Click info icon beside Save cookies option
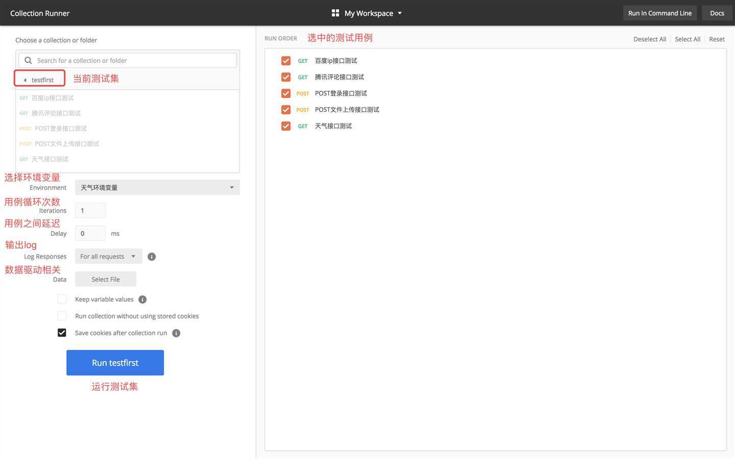 176,333
